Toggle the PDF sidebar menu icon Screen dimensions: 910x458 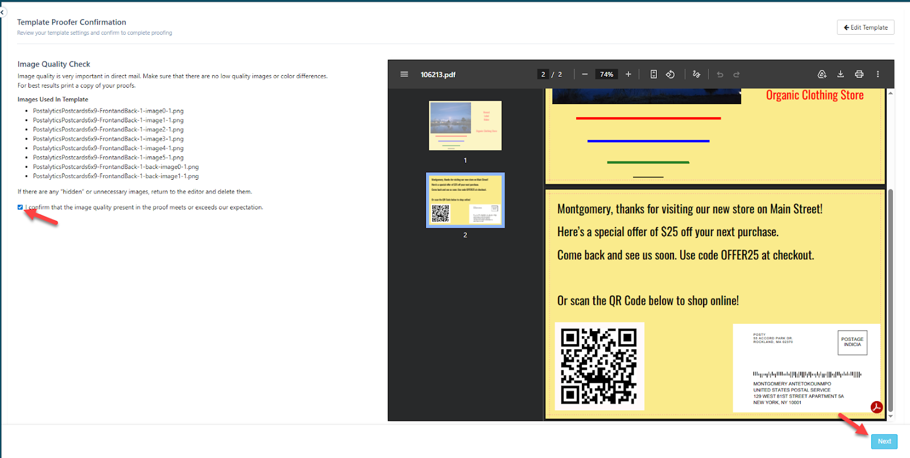[x=404, y=75]
